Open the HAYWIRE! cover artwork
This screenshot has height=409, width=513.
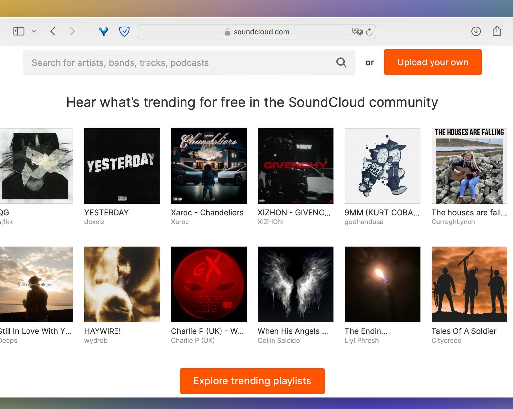122,284
